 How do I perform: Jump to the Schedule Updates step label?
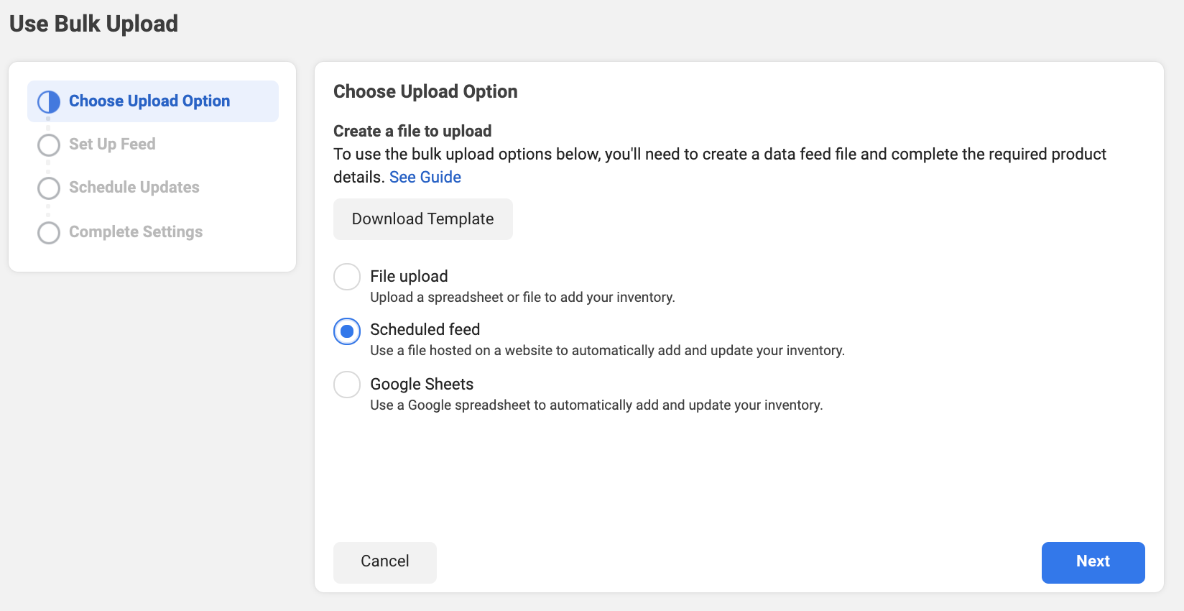(x=134, y=188)
